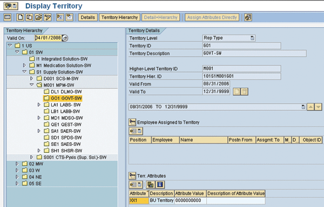Click the delete trash icon beside Valid To

tap(245, 91)
